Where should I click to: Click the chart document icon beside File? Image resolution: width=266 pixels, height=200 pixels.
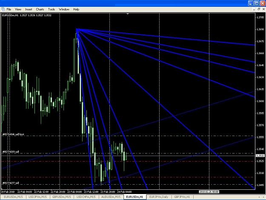tap(3, 9)
